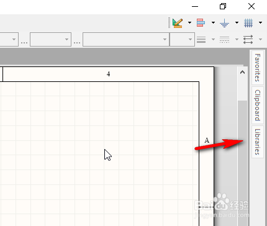This screenshot has height=226, width=267.
Task: Restore down the application window
Action: (223, 6)
